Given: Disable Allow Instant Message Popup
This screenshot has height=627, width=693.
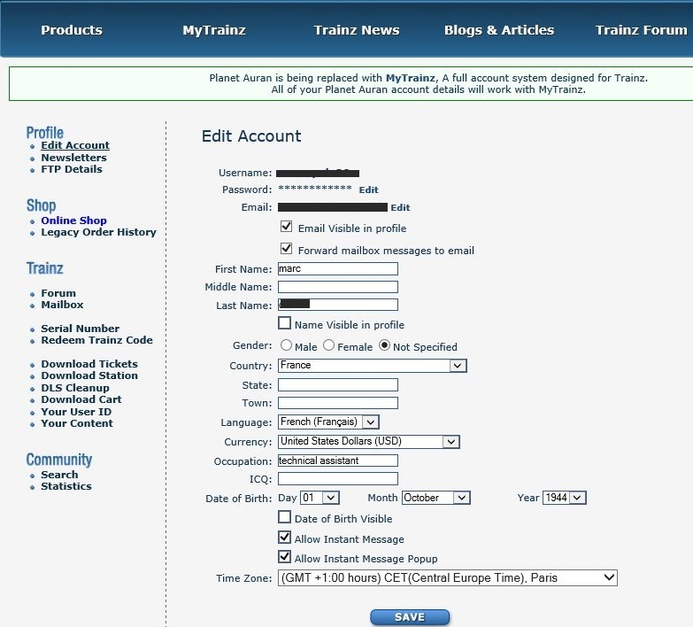Looking at the screenshot, I should pyautogui.click(x=285, y=556).
